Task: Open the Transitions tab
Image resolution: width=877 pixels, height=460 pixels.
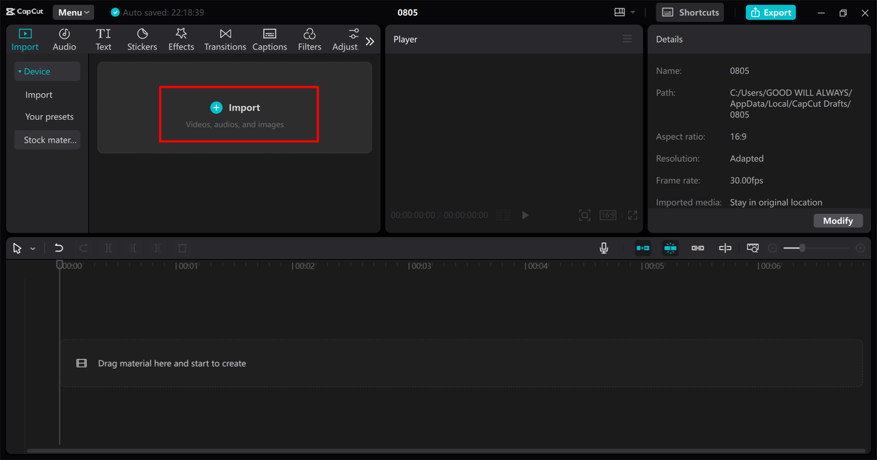Action: [225, 40]
